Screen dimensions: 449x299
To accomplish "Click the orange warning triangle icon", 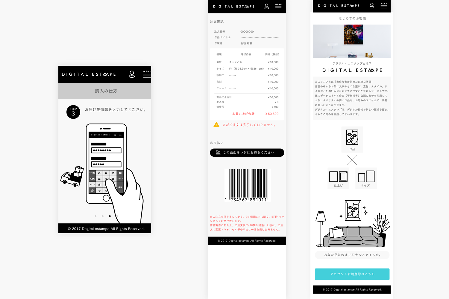I will coord(216,124).
